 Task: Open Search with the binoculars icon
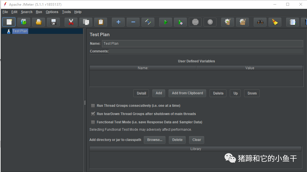click(260, 22)
